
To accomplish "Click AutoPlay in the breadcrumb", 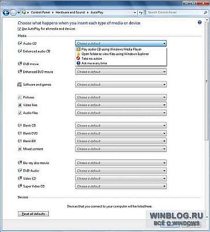I will click(97, 12).
